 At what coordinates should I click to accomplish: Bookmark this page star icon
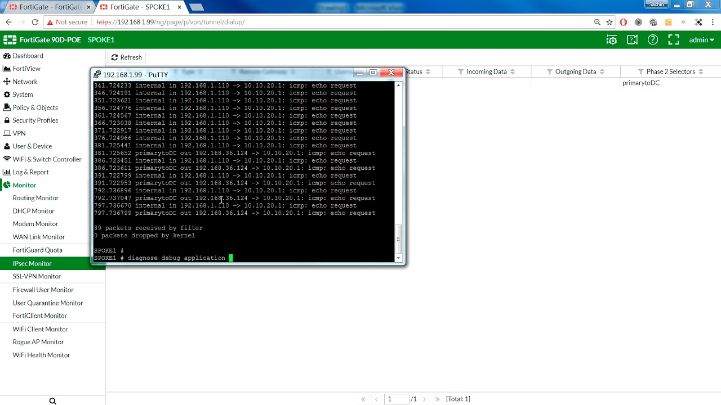(x=609, y=22)
